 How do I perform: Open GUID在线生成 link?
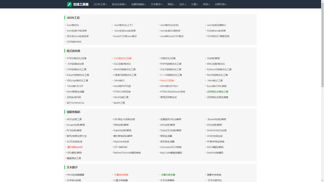[x=74, y=142]
